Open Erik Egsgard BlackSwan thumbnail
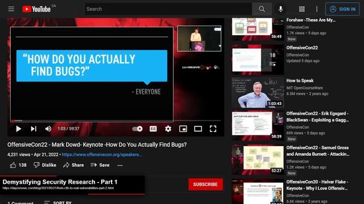Image resolution: width=364 pixels, height=204 pixels. [258, 126]
